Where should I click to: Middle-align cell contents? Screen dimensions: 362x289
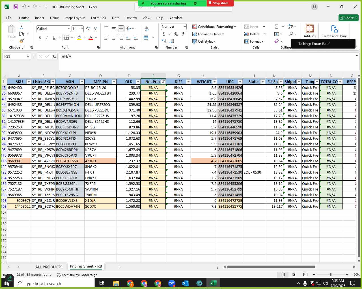tap(114, 29)
